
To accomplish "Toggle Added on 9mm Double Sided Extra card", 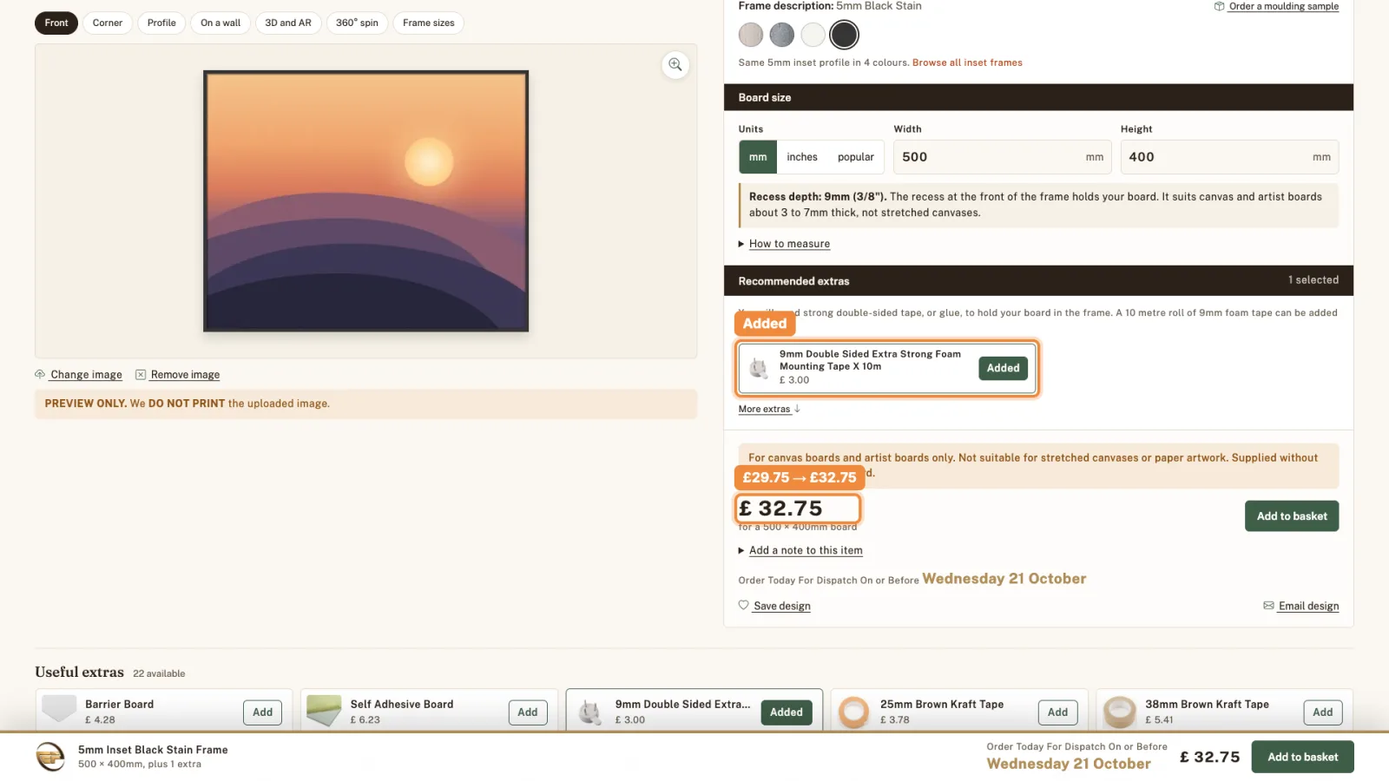I will click(787, 712).
